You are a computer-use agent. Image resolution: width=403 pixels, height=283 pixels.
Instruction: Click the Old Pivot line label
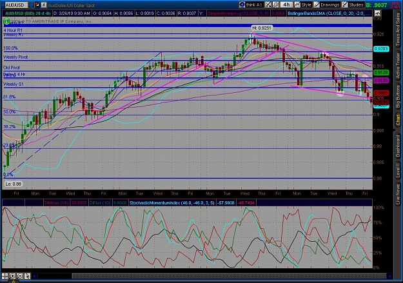click(12, 68)
